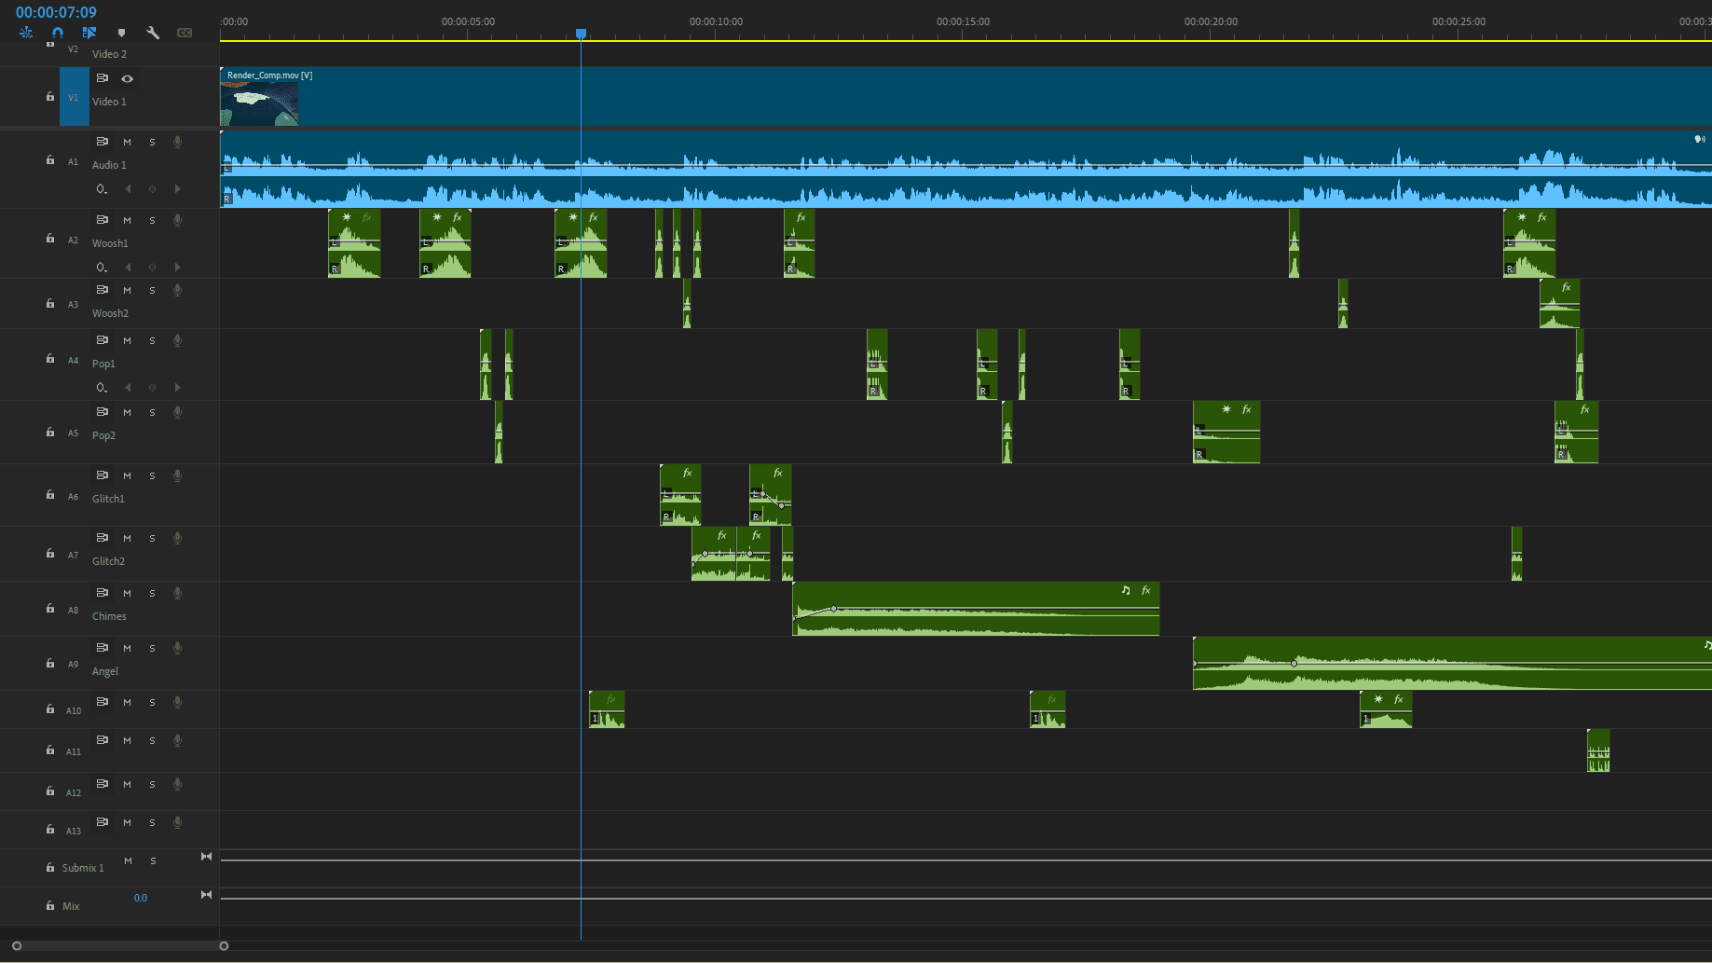Go to next keyframe on Pop1 track
Screen dimensions: 1712x963
(x=177, y=388)
